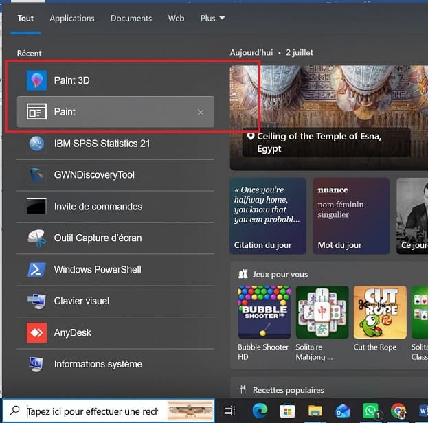Open the Bubble Shooter HD game thumbnail
This screenshot has height=423, width=428.
[264, 312]
